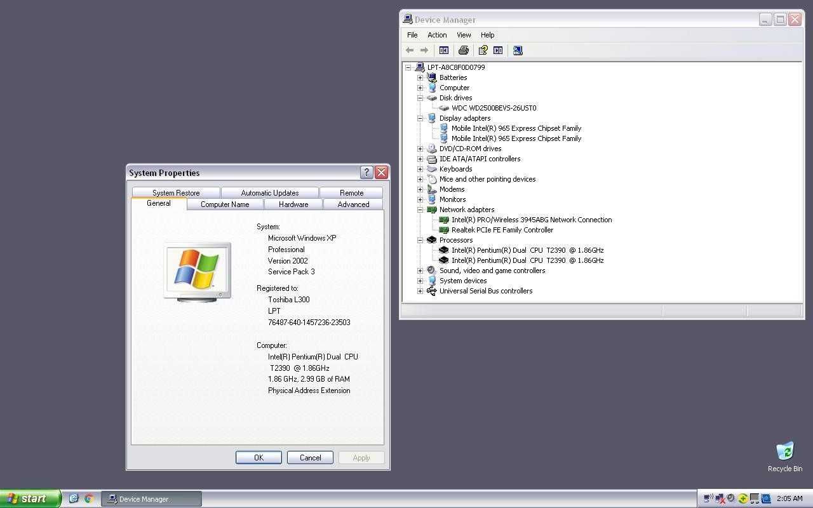Screen dimensions: 813x508
Task: Select Intel(R) PRO/Wireless 3945ABG Network Connection
Action: [532, 220]
